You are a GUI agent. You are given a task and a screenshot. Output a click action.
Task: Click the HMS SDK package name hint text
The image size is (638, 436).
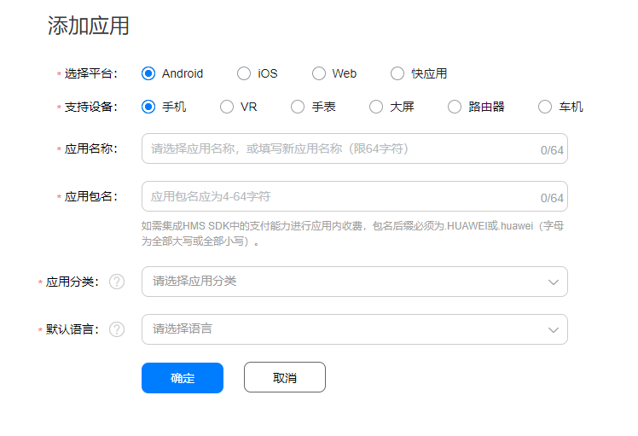point(352,234)
